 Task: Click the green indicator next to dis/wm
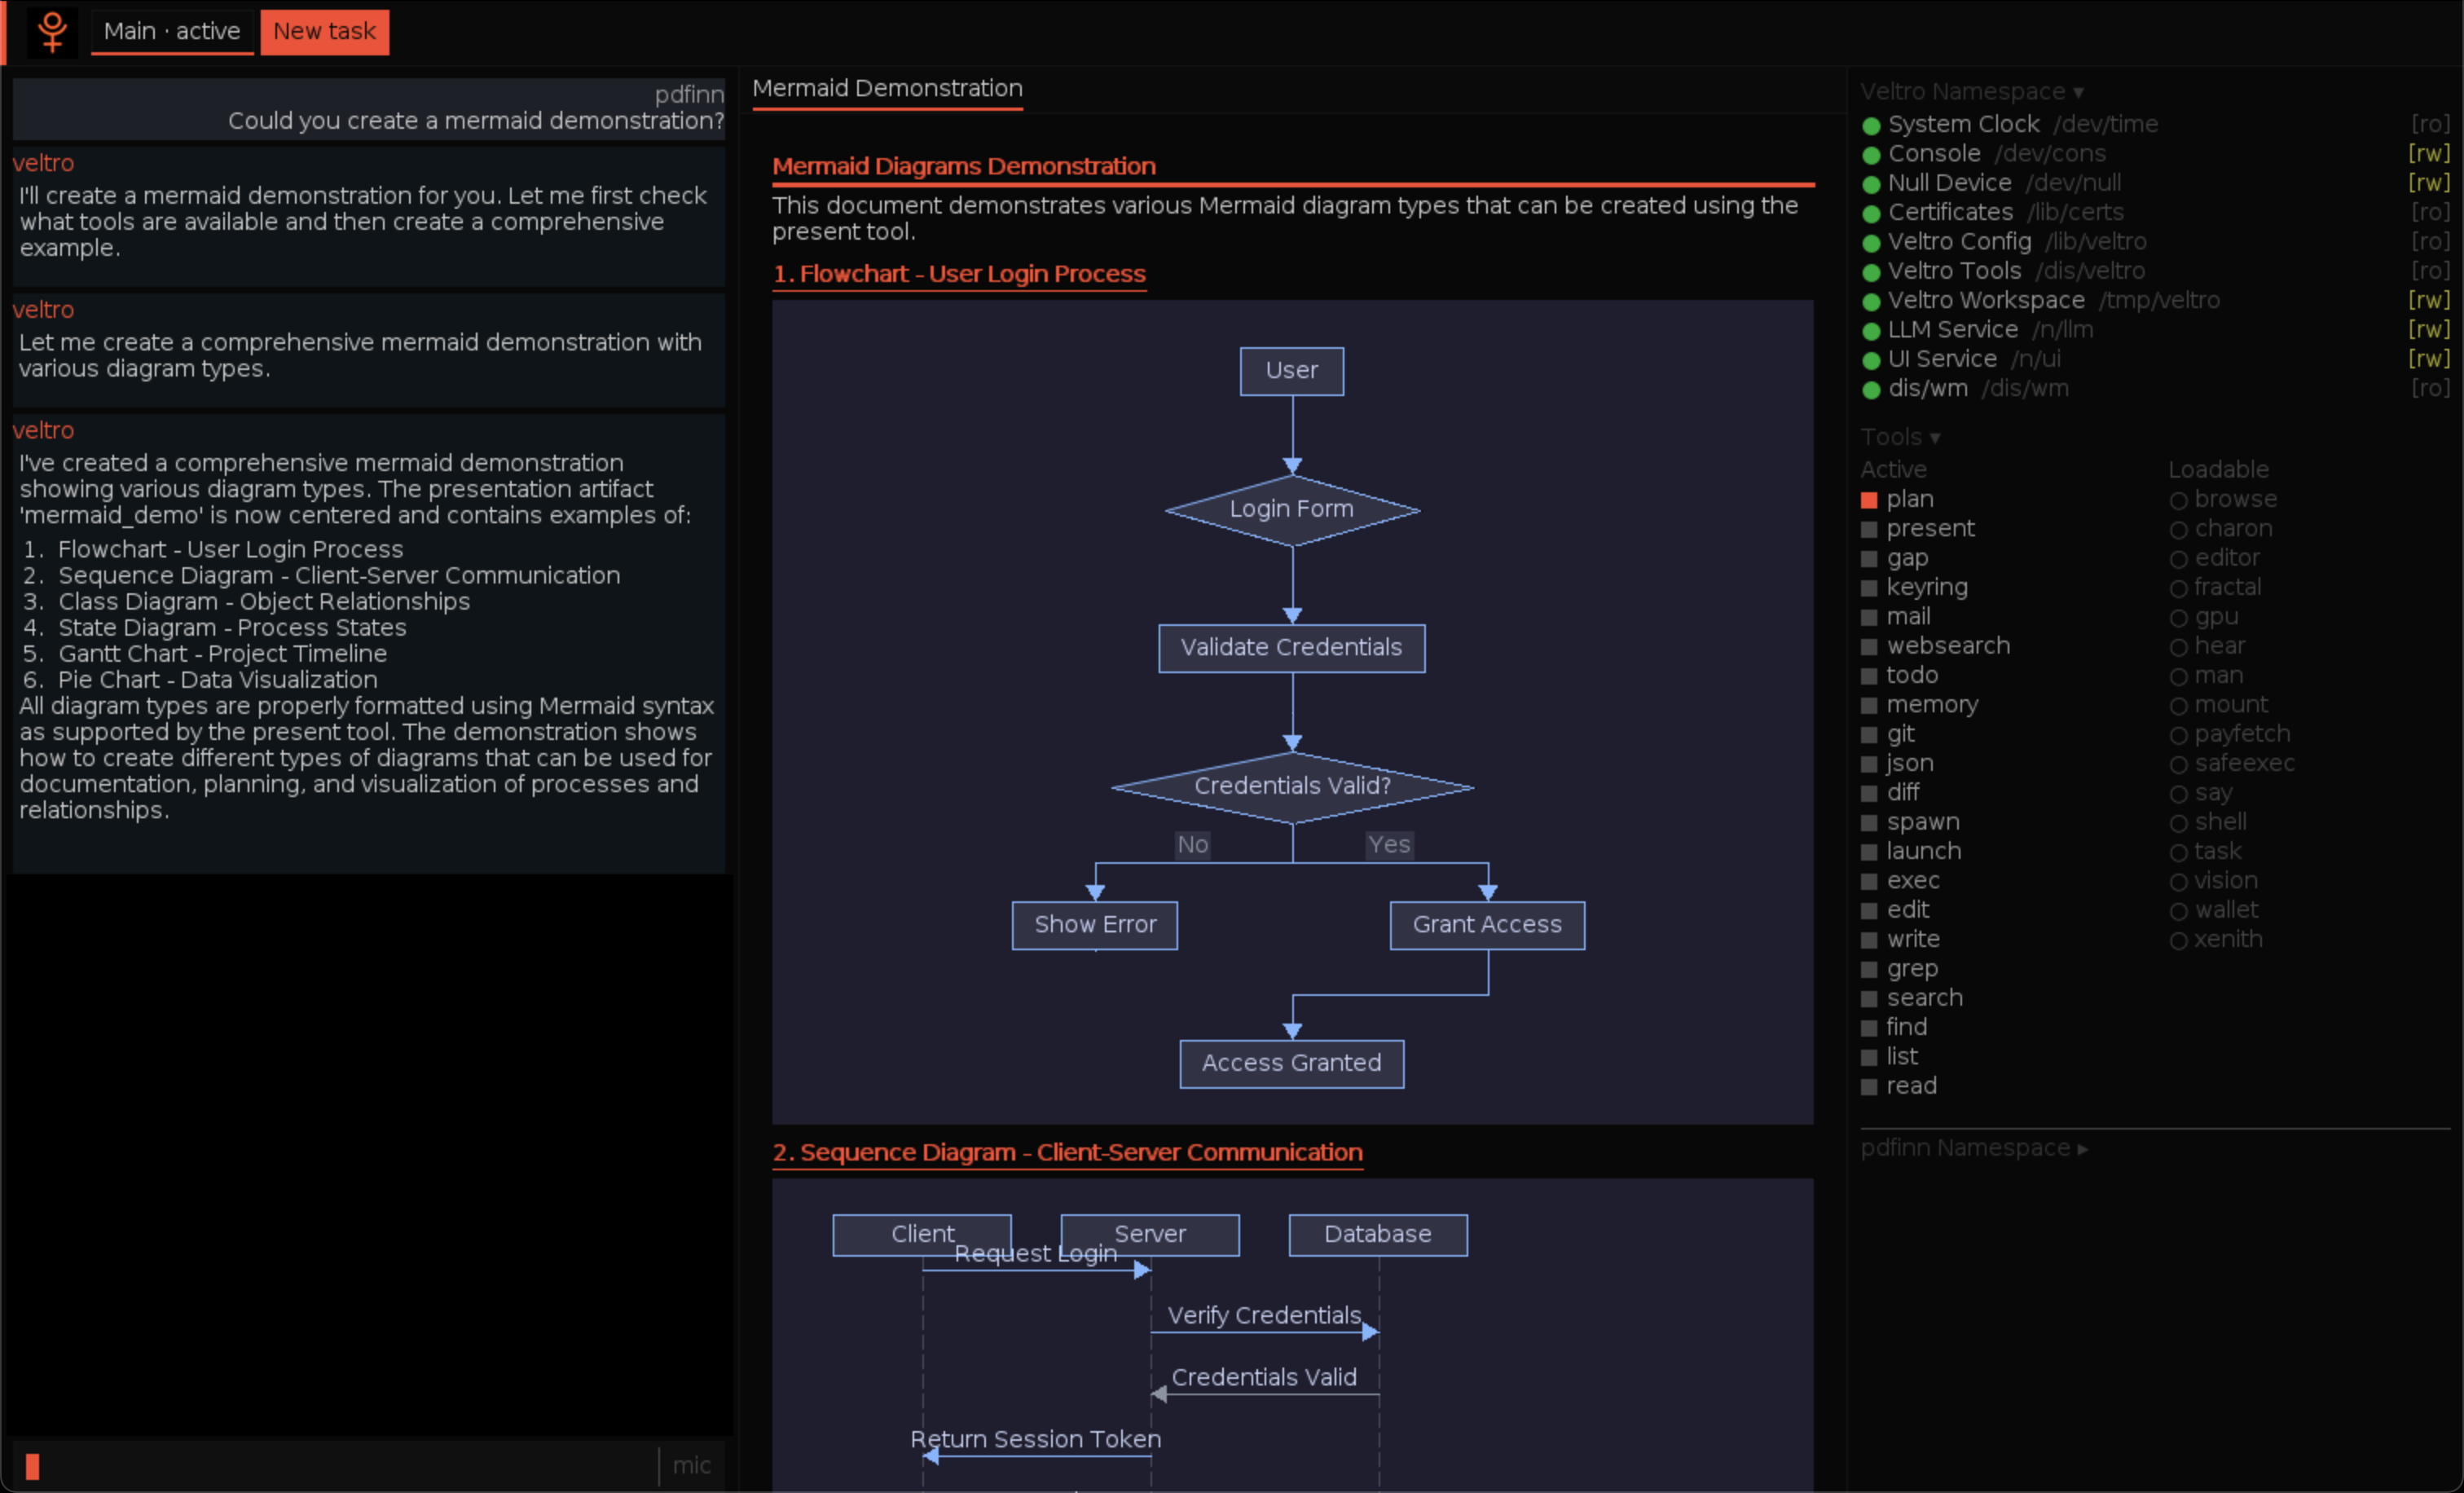pyautogui.click(x=1871, y=390)
